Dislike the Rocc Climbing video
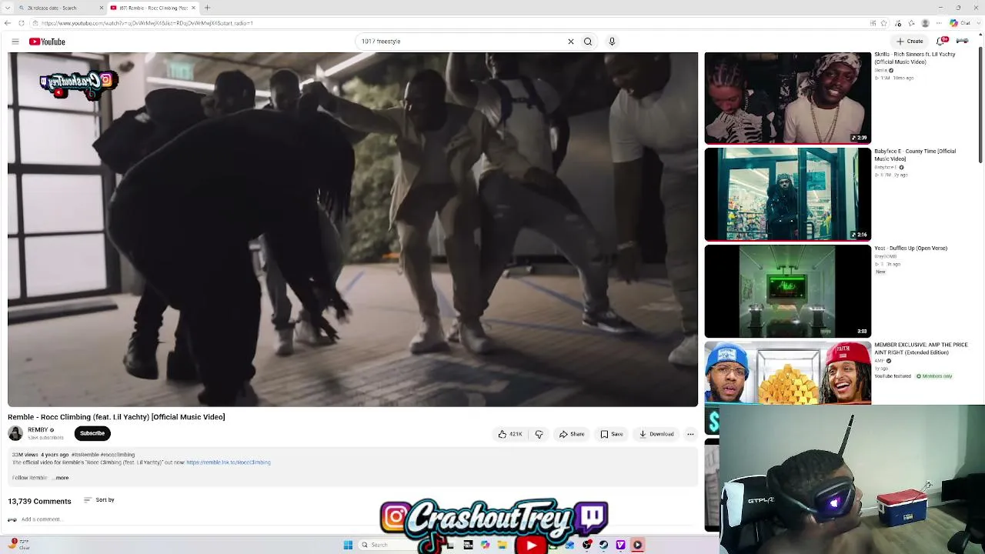This screenshot has height=554, width=985. tap(539, 434)
